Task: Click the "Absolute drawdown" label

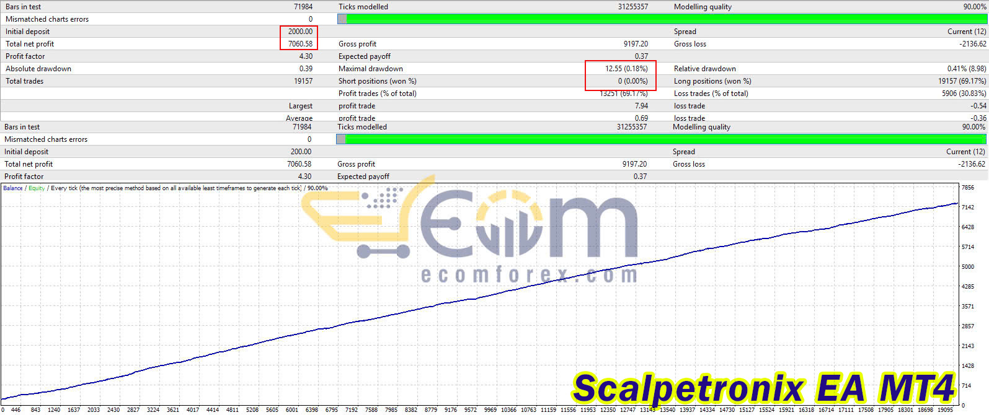Action: coord(38,69)
